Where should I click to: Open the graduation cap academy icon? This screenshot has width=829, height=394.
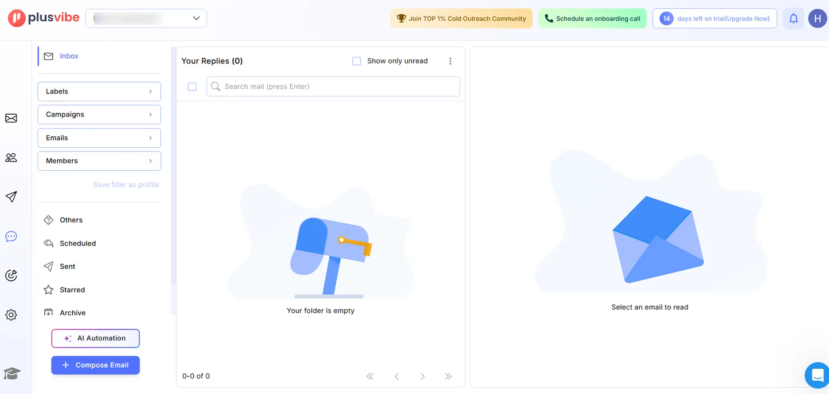click(x=12, y=373)
